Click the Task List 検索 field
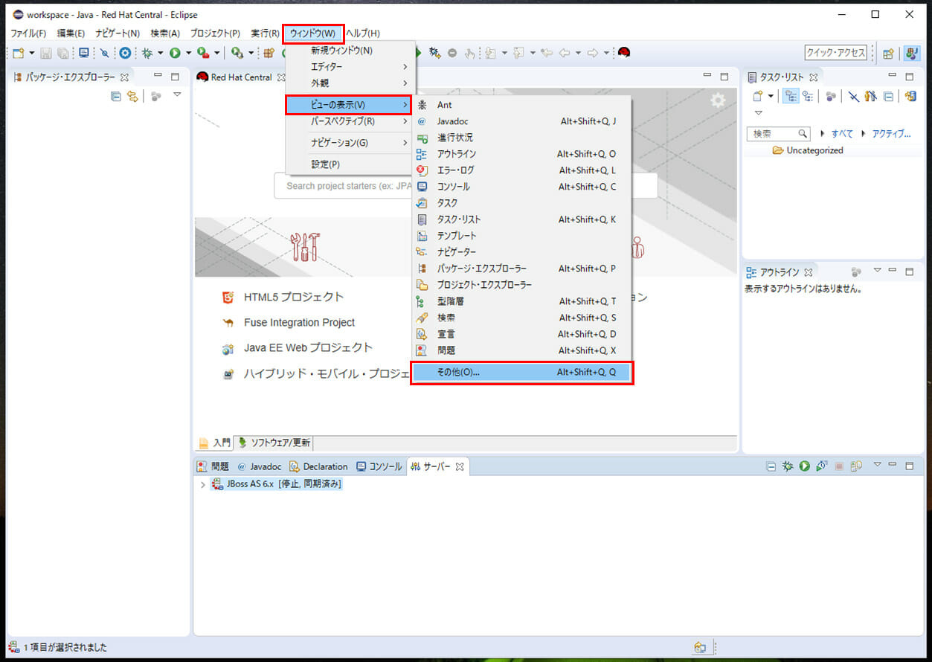 [x=774, y=134]
